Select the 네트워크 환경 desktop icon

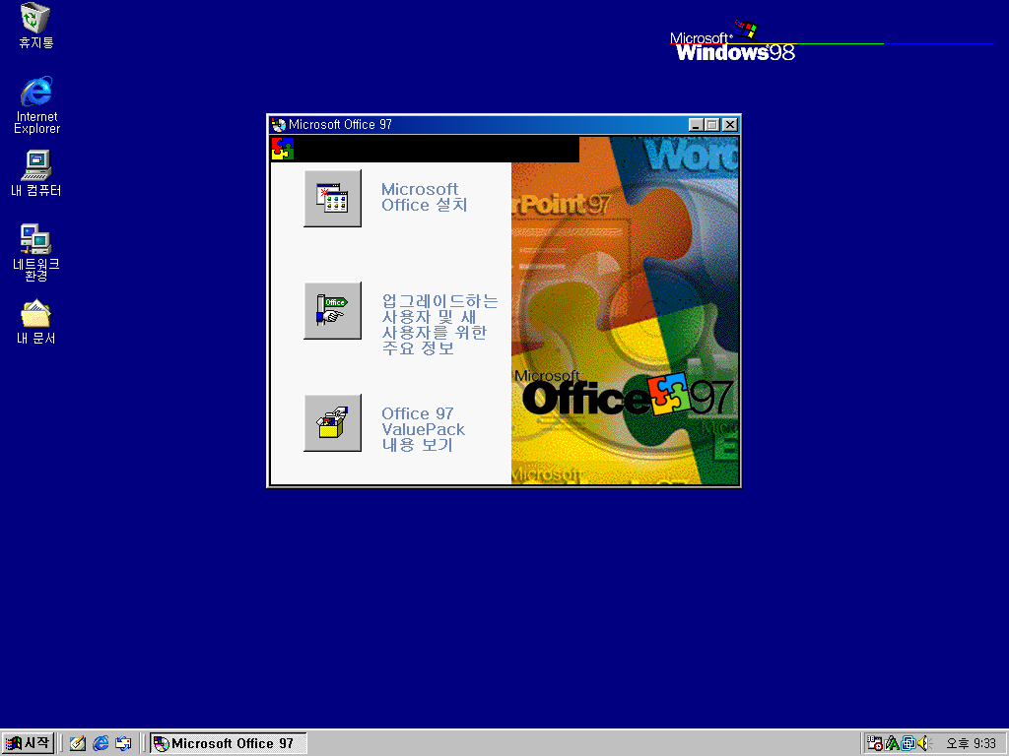[36, 253]
